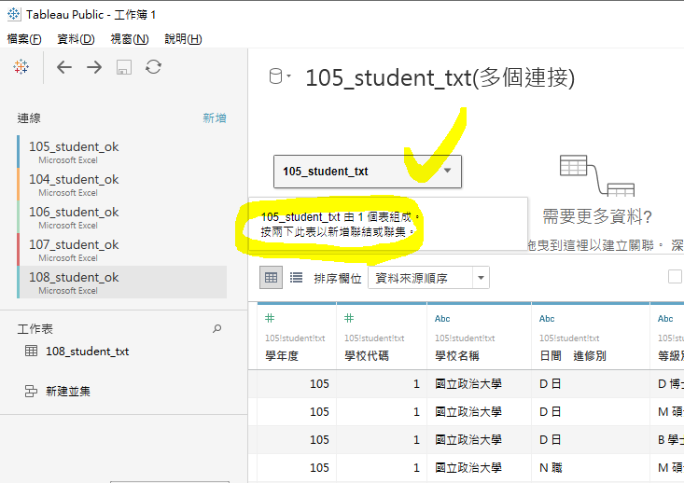684x483 pixels.
Task: Click 新增 to add a connection
Action: [215, 118]
